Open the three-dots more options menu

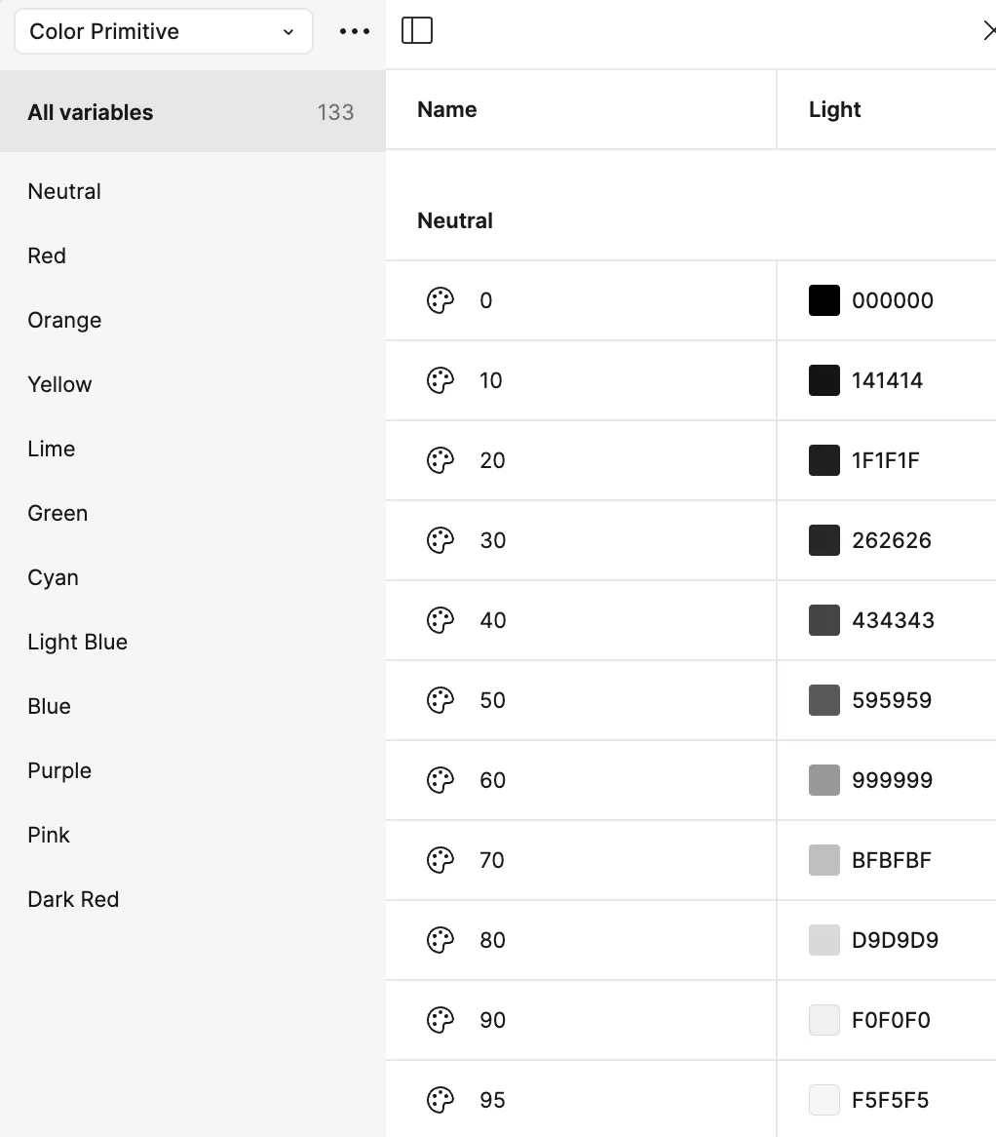point(355,31)
